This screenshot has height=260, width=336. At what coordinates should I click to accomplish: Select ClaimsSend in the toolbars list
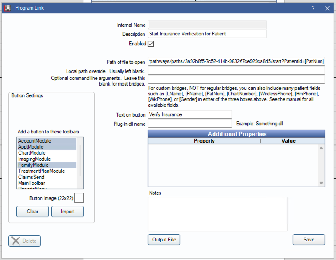tap(31, 177)
